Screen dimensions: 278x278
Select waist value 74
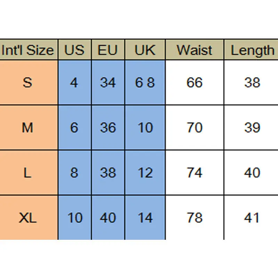tap(195, 172)
